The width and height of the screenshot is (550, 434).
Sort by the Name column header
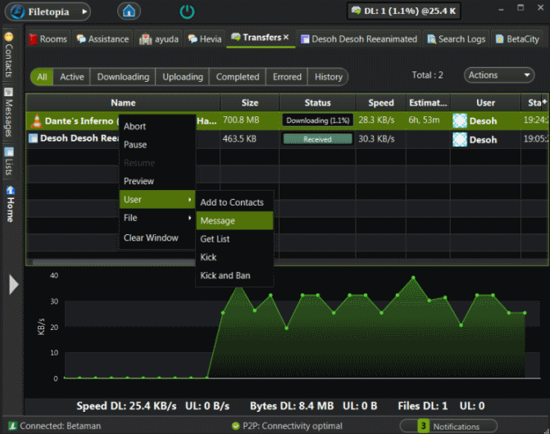123,102
